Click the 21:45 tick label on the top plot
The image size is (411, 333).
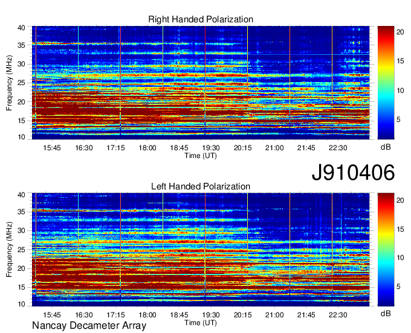pyautogui.click(x=306, y=148)
